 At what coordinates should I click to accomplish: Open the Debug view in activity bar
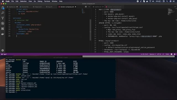tap(2, 23)
